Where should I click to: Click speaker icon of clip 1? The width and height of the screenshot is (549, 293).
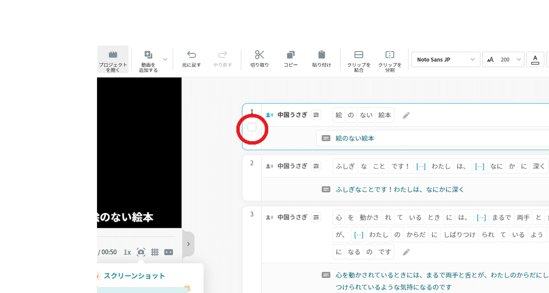(269, 115)
